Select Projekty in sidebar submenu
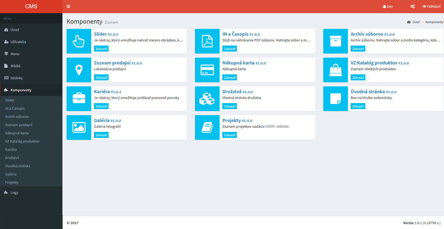The width and height of the screenshot is (444, 229). 12,182
